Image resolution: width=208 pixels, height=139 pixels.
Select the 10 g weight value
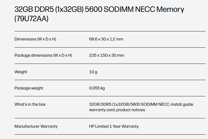pos(93,72)
